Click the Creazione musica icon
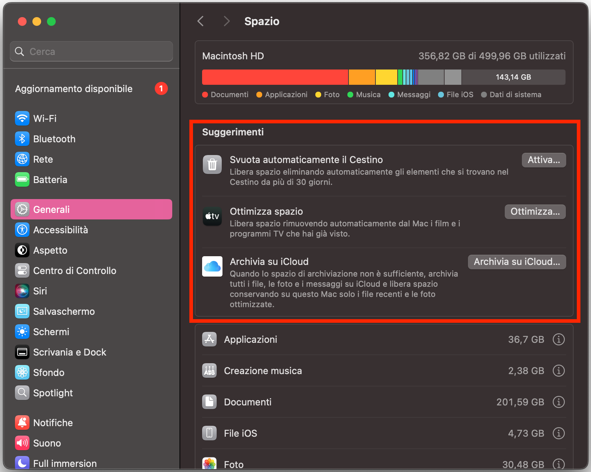 click(x=209, y=370)
